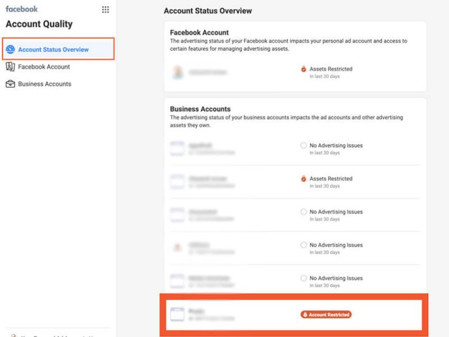Select fifth business account's No Advertising Issues circle
The width and height of the screenshot is (449, 337).
coord(304,279)
